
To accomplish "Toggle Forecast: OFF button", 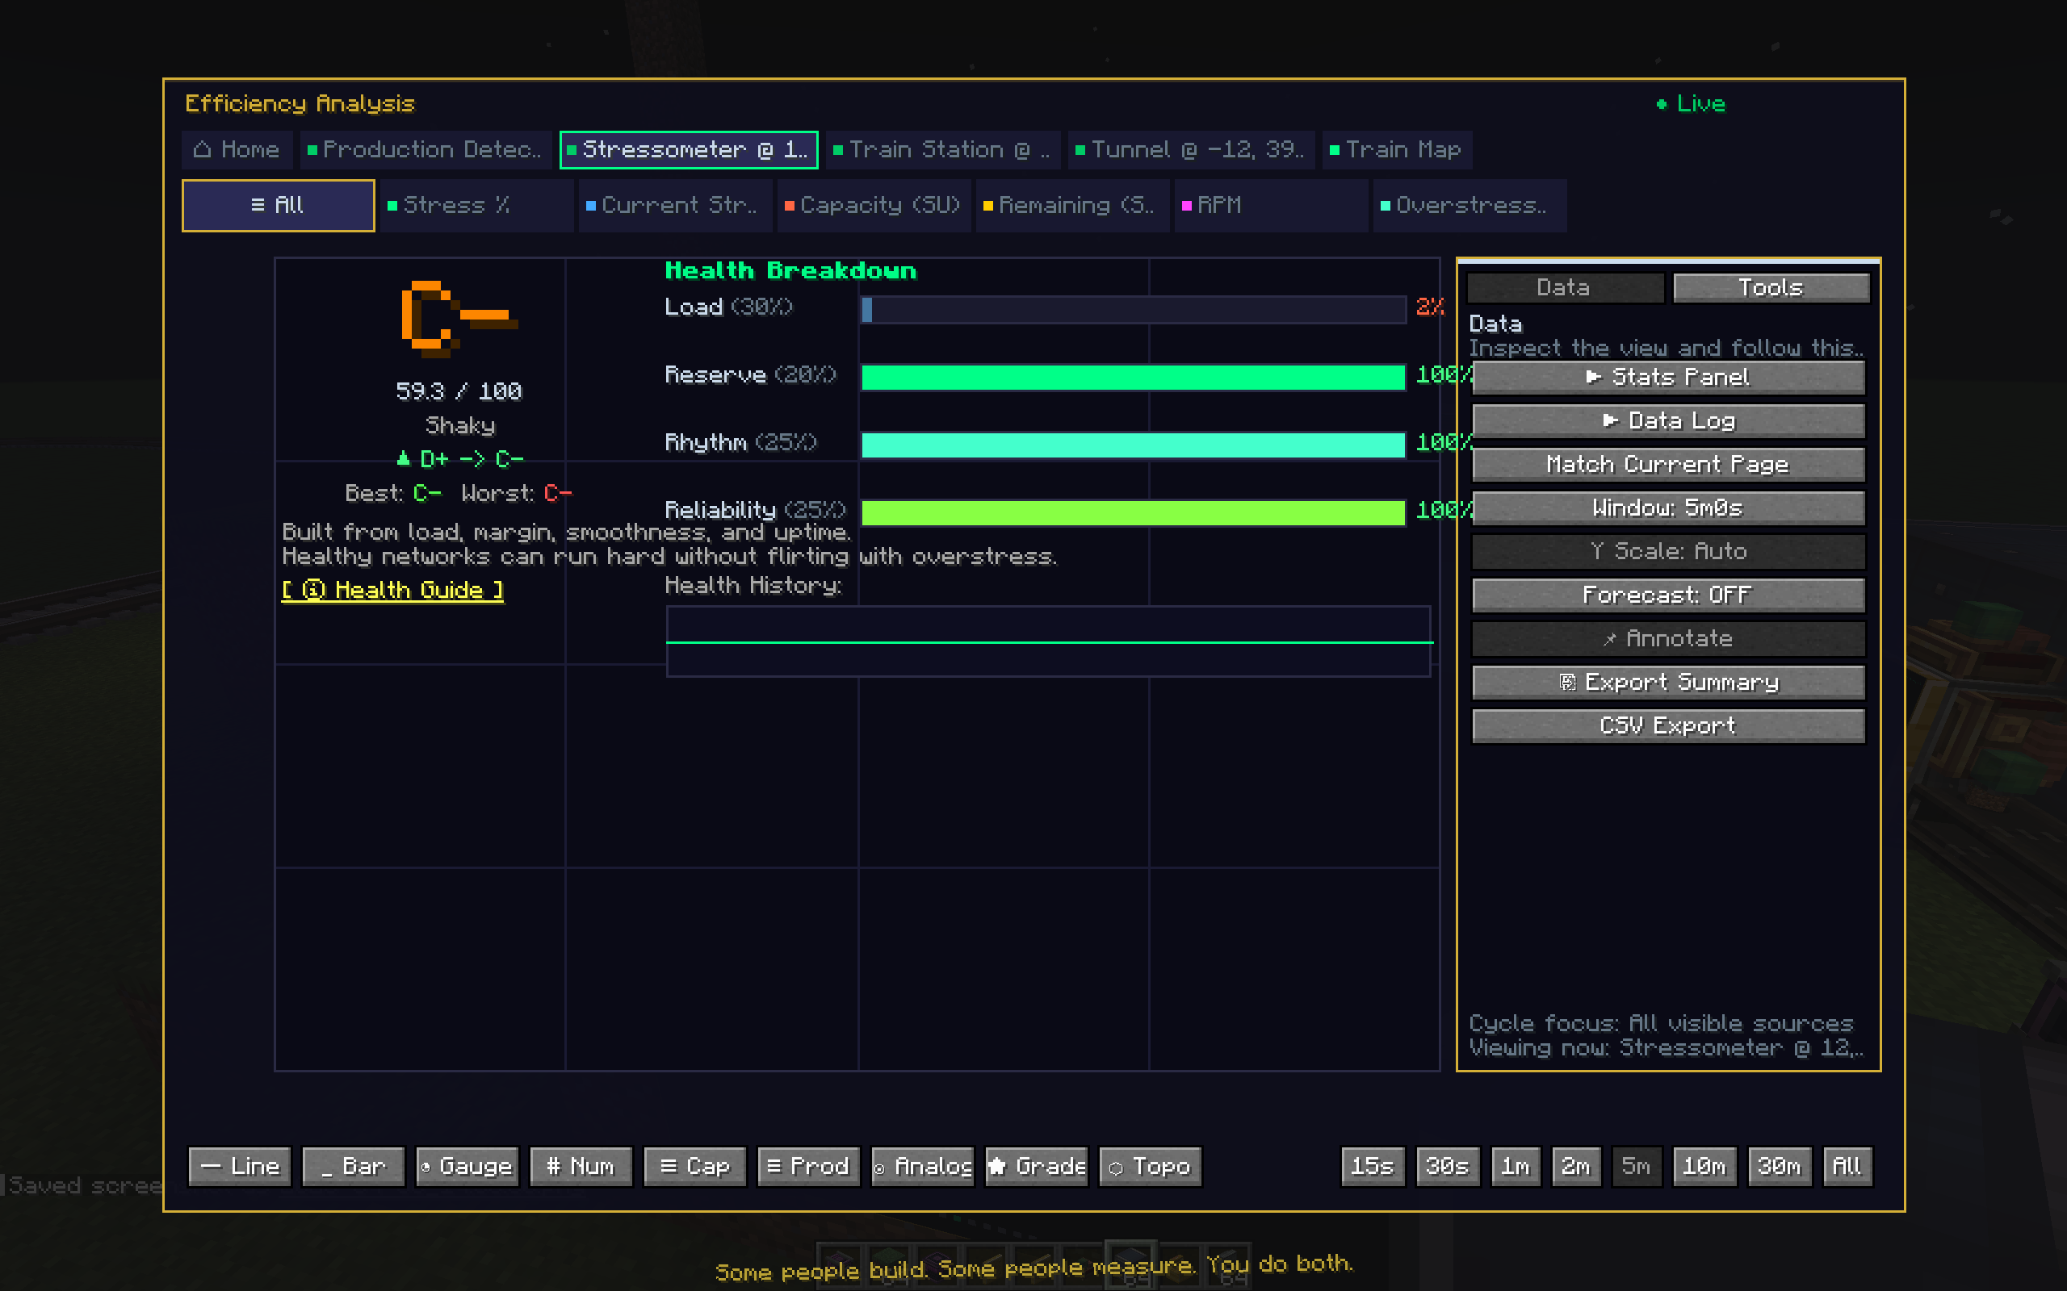I will coord(1667,595).
